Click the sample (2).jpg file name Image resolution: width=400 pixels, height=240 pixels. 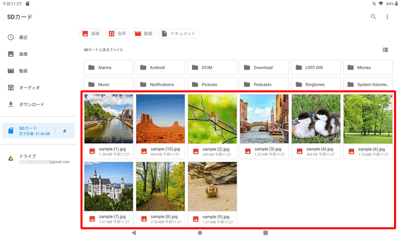coord(216,149)
